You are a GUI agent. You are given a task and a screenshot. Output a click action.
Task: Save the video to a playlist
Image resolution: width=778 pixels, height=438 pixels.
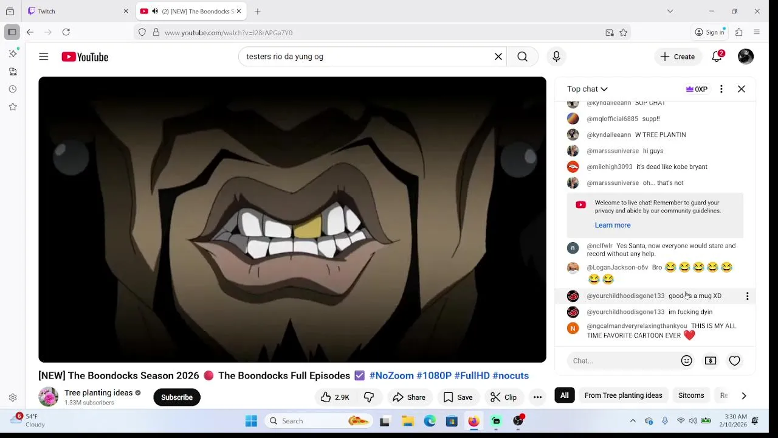[x=458, y=397]
